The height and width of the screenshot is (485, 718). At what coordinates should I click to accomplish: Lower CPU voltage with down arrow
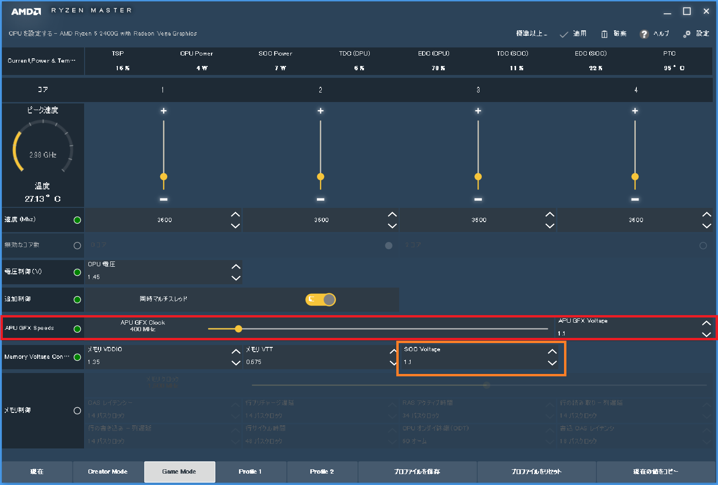click(x=236, y=278)
